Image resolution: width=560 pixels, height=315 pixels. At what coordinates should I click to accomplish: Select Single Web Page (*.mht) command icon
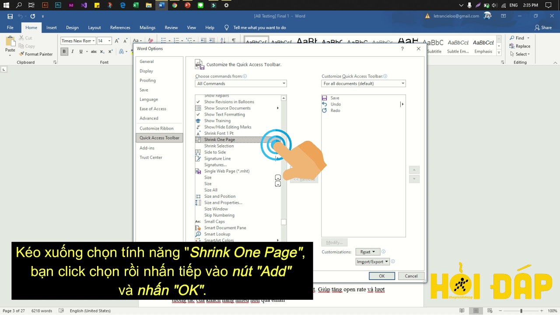(198, 171)
